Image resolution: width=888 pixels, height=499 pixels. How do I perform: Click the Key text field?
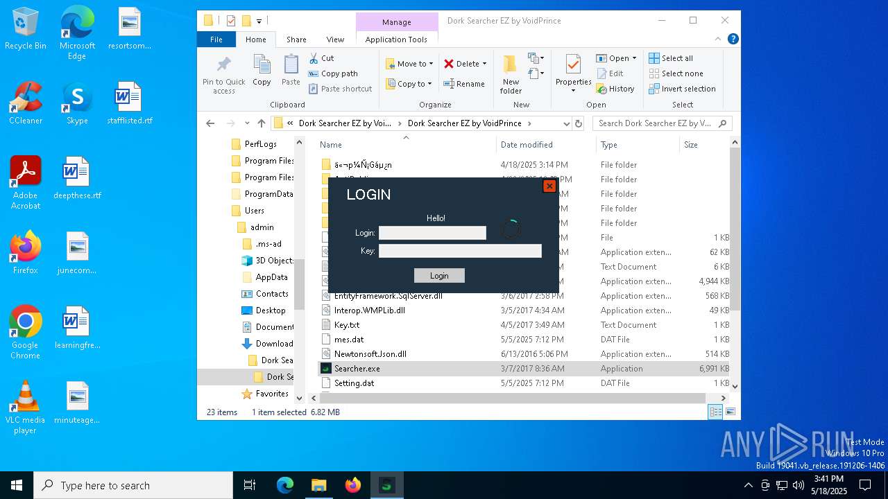(x=460, y=251)
